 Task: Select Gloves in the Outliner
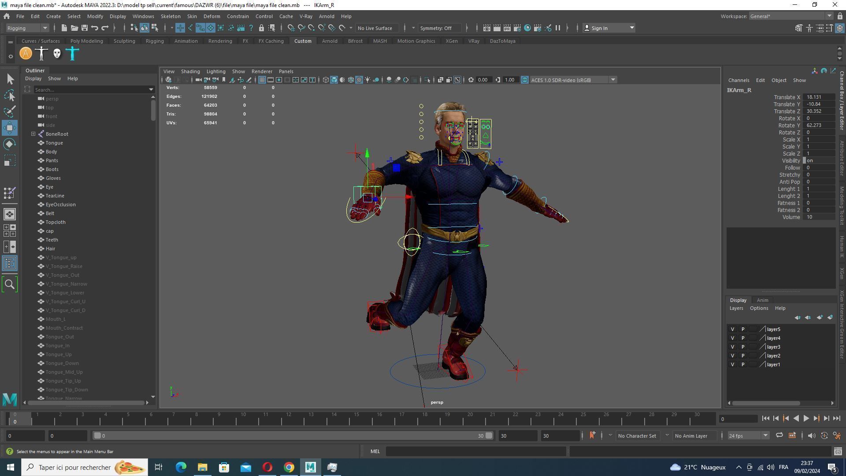pyautogui.click(x=53, y=178)
